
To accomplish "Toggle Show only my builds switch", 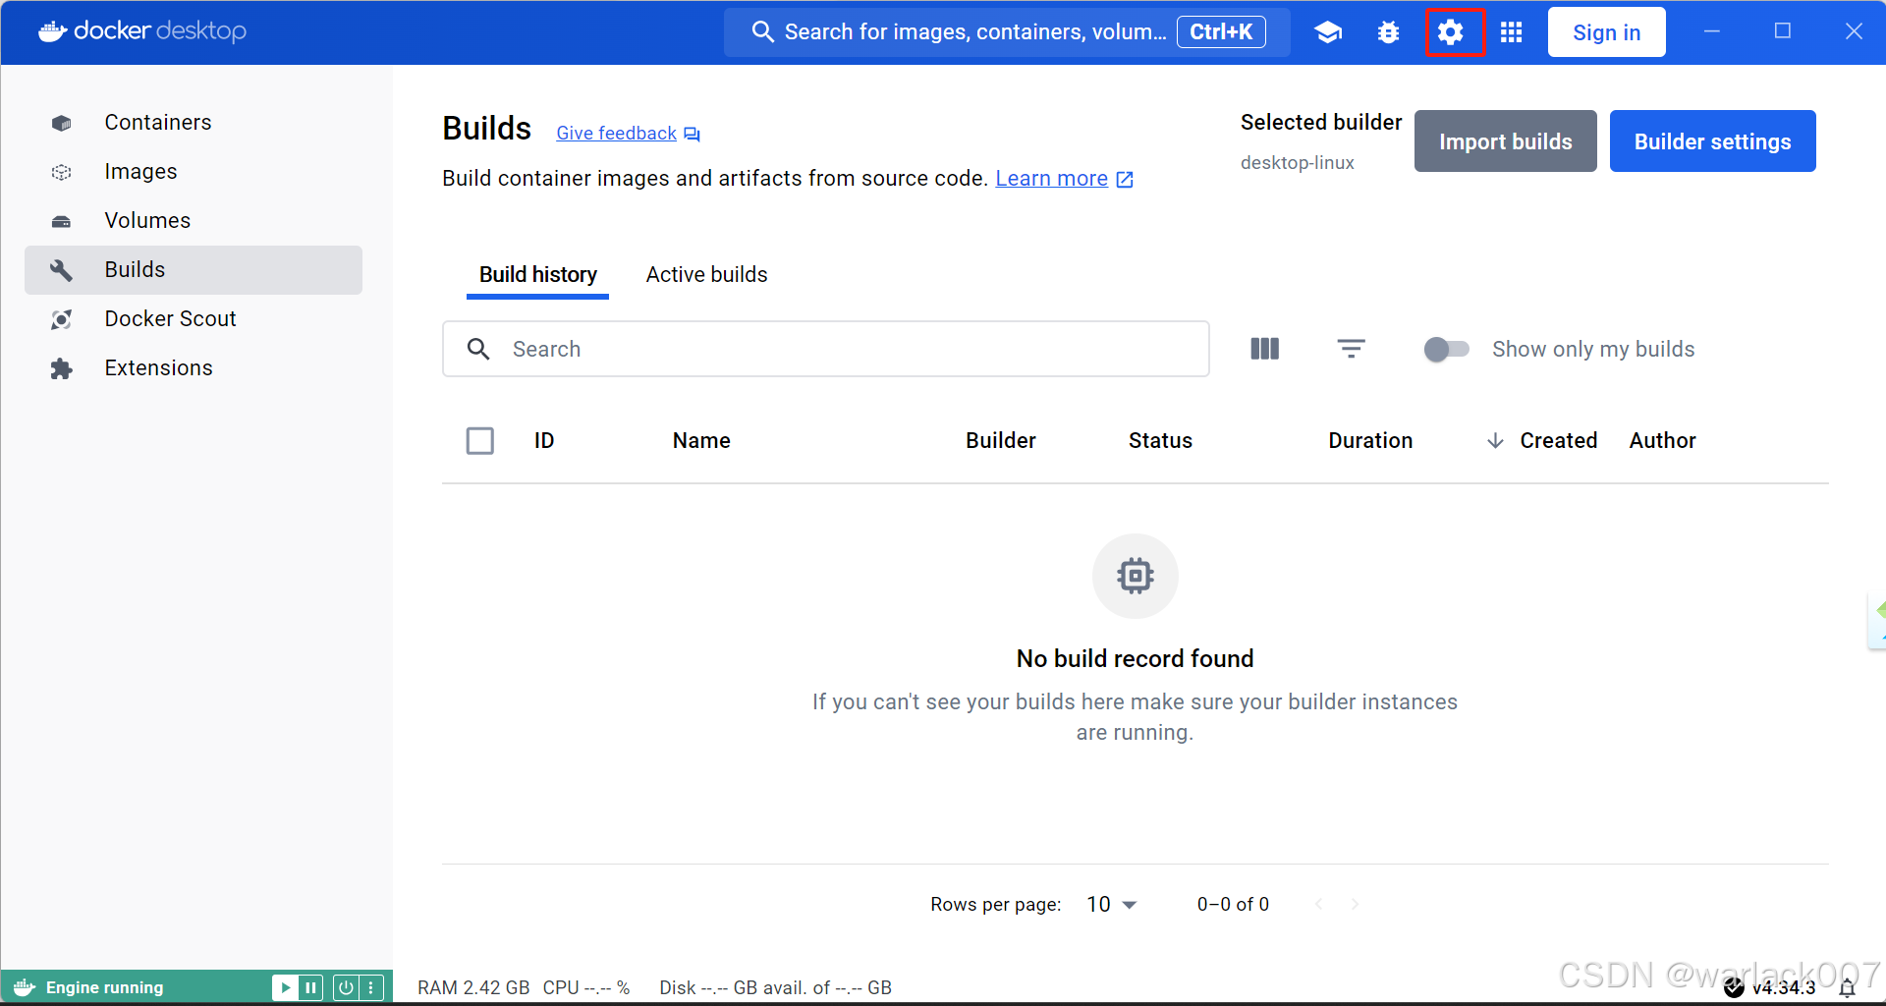I will [1446, 349].
